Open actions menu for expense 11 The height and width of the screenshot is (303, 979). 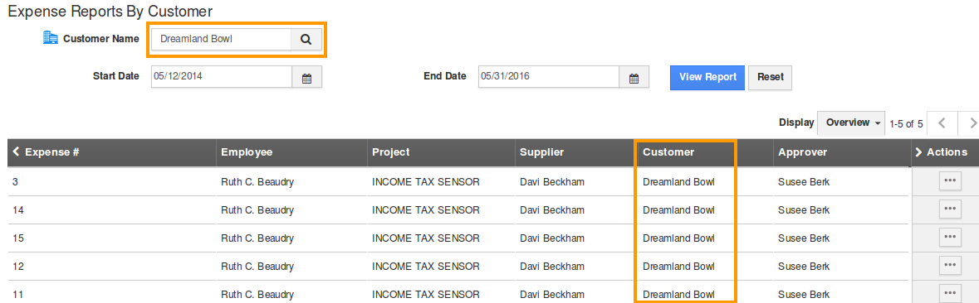[x=950, y=293]
